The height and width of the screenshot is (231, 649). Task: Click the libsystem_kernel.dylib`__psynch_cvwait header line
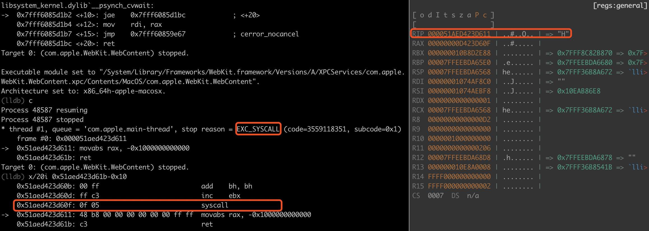pyautogui.click(x=77, y=6)
